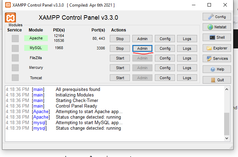Start the FileZilla module
This screenshot has width=238, height=157.
[x=120, y=58]
